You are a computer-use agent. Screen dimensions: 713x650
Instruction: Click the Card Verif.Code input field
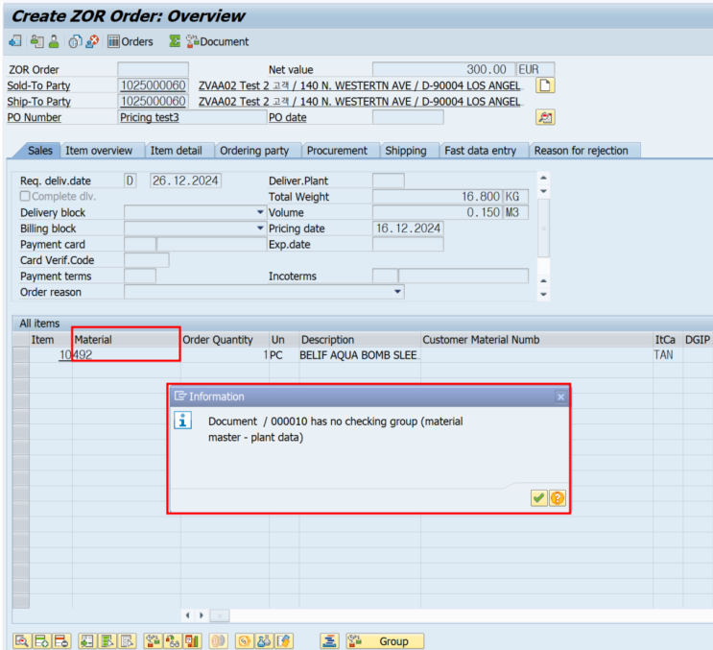[x=147, y=260]
